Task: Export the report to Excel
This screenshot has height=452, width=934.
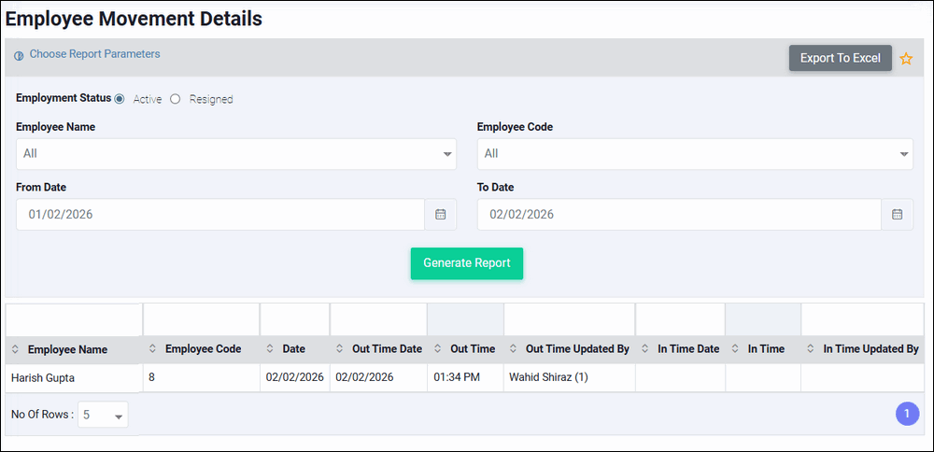Action: coord(840,58)
